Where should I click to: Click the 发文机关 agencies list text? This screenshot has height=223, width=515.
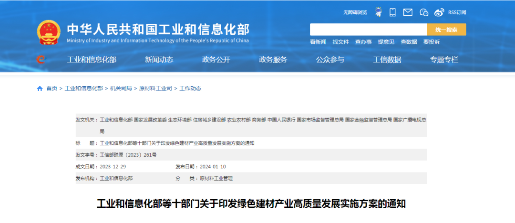(263, 125)
